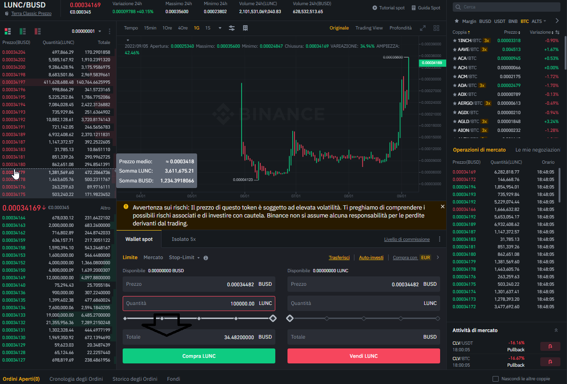Click the sell quantity percentage slider handle
Image resolution: width=567 pixels, height=384 pixels.
pyautogui.click(x=290, y=319)
